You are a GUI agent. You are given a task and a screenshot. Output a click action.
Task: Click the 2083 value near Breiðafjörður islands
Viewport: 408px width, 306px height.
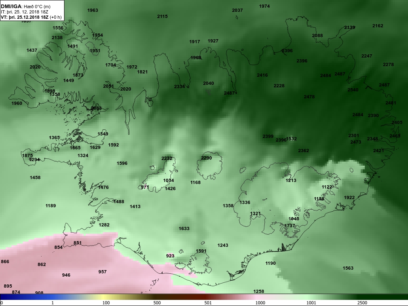(96, 108)
